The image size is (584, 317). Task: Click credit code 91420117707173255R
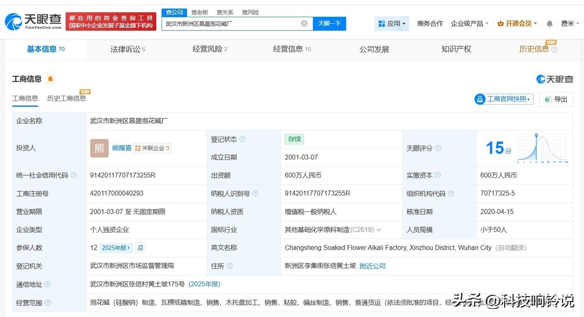[x=123, y=175]
